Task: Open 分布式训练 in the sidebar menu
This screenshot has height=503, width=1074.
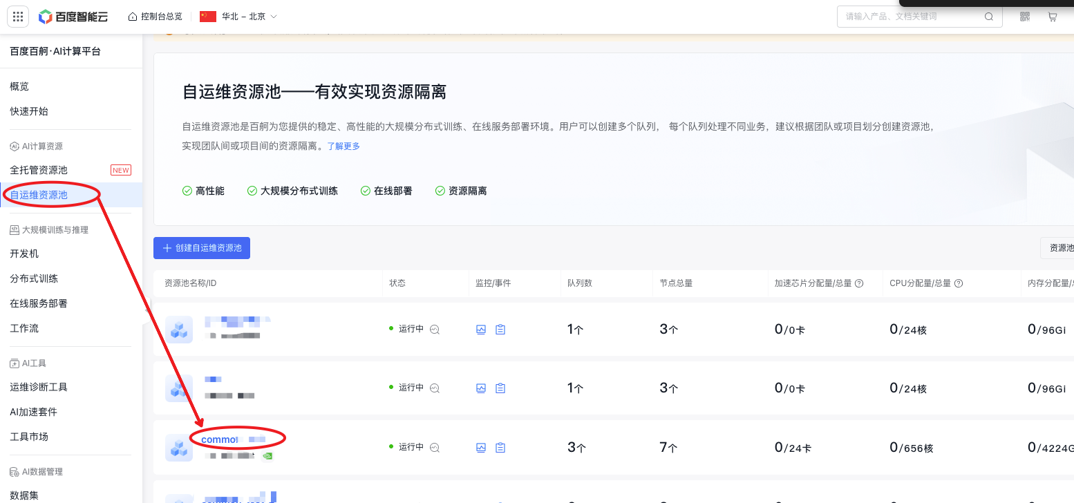Action: (x=34, y=278)
